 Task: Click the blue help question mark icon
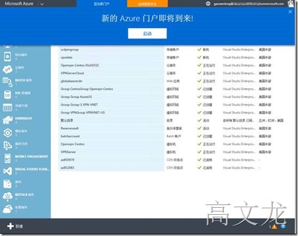pos(283,226)
